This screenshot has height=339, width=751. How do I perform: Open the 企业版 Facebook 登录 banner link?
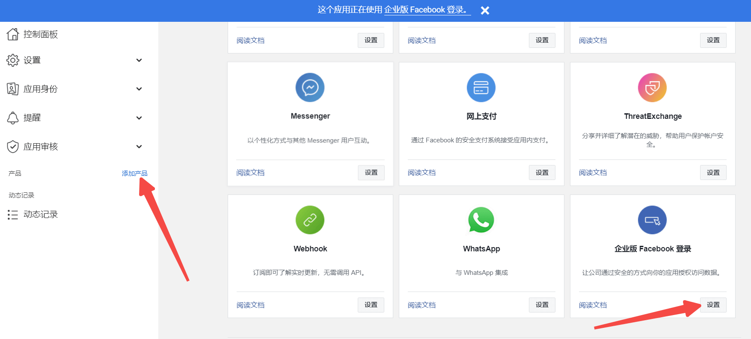coord(427,10)
